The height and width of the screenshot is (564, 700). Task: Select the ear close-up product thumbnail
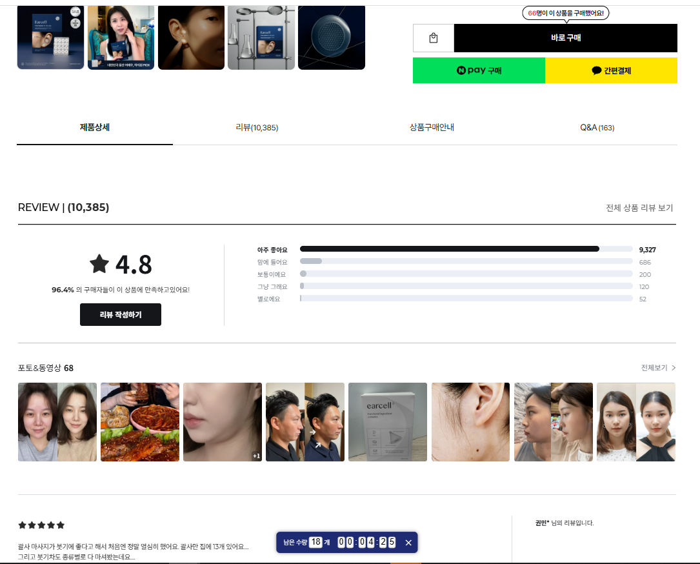191,37
